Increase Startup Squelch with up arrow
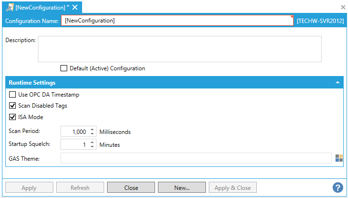348x198 pixels. pyautogui.click(x=93, y=143)
